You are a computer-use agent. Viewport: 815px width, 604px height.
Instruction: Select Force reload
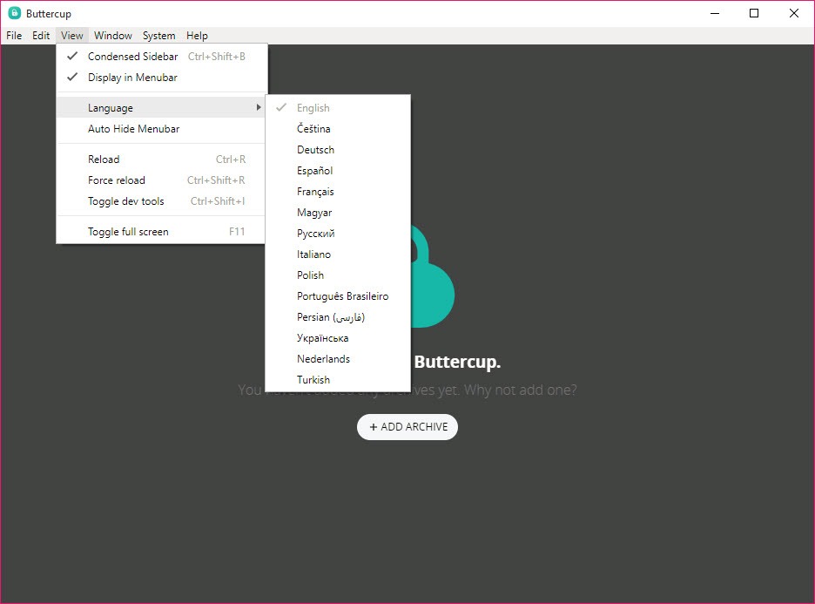162,180
